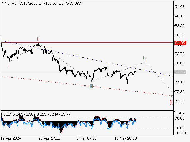This screenshot has width=190, height=142.
Task: Click the 88.25 price axis value
Action: tap(180, 26)
